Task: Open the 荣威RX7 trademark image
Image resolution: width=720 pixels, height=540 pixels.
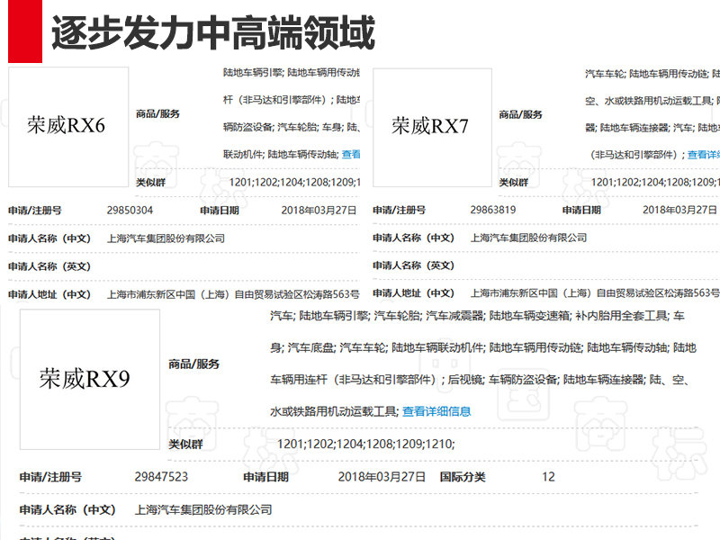Action: coord(433,128)
